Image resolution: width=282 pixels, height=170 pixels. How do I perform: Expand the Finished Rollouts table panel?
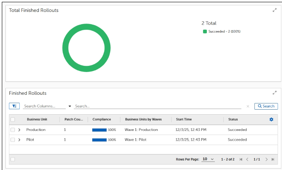(274, 93)
